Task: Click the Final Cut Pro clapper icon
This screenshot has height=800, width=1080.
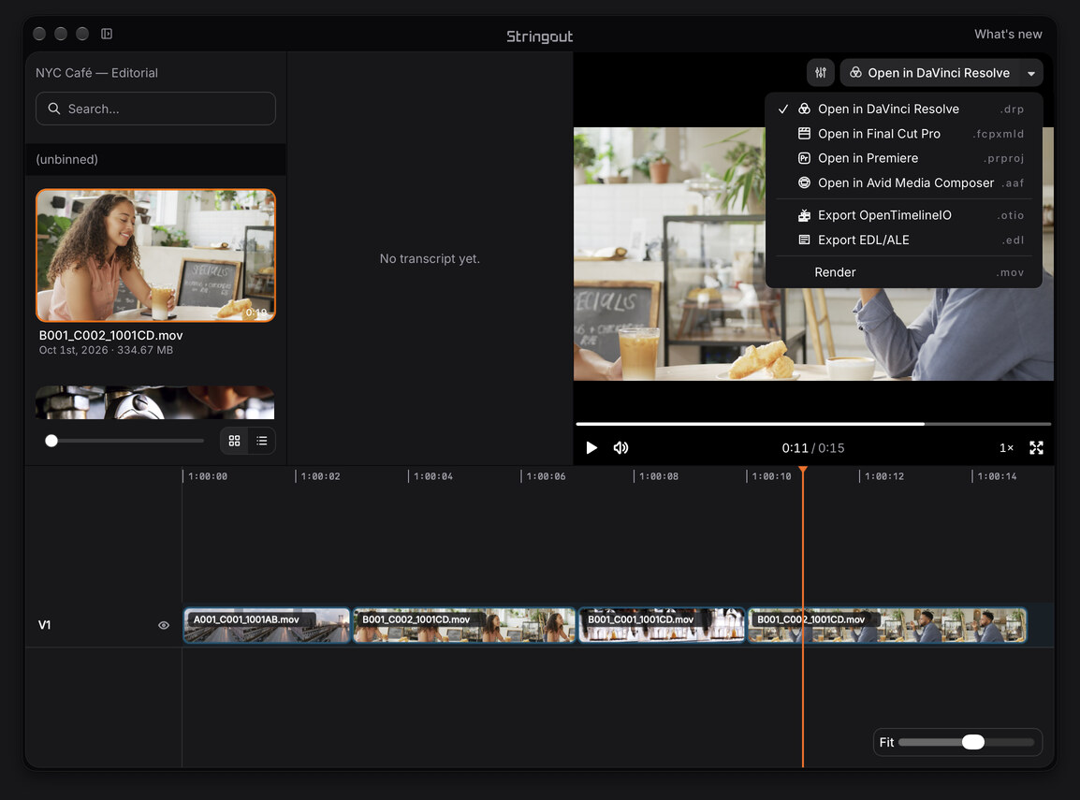Action: point(804,134)
